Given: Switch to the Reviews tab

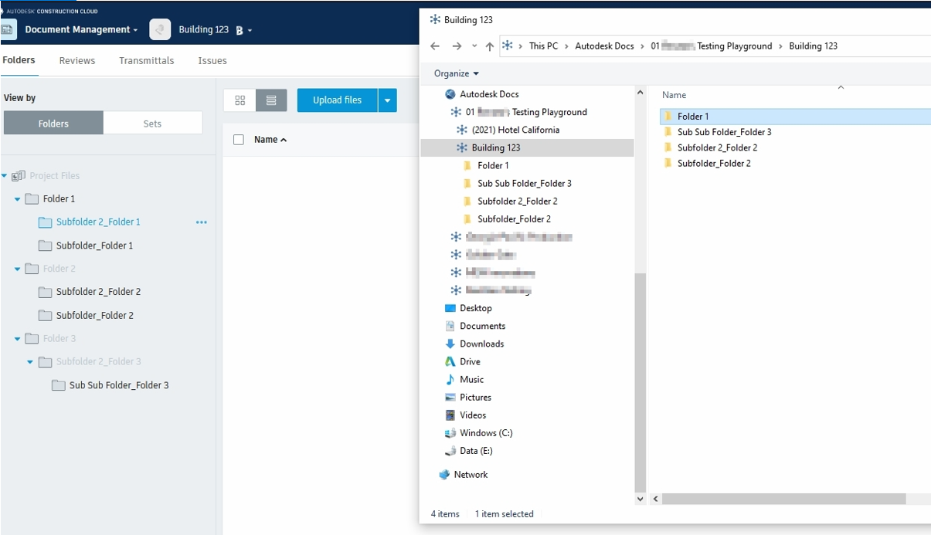Looking at the screenshot, I should tap(76, 60).
